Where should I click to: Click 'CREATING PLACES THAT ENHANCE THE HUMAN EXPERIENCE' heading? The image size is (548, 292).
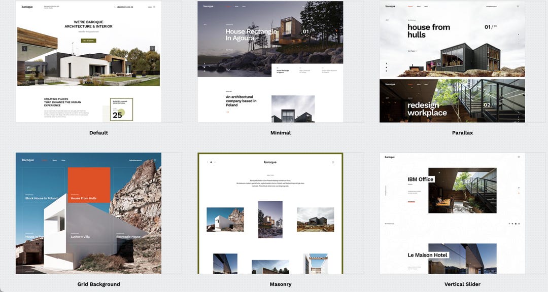click(62, 102)
